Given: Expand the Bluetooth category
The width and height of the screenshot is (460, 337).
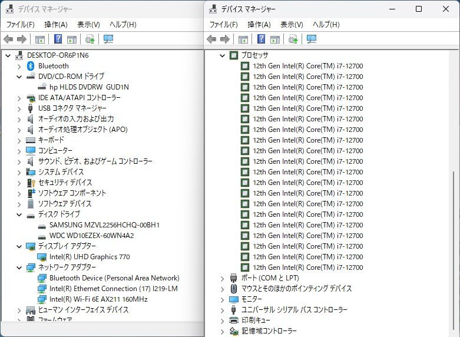Looking at the screenshot, I should click(19, 67).
